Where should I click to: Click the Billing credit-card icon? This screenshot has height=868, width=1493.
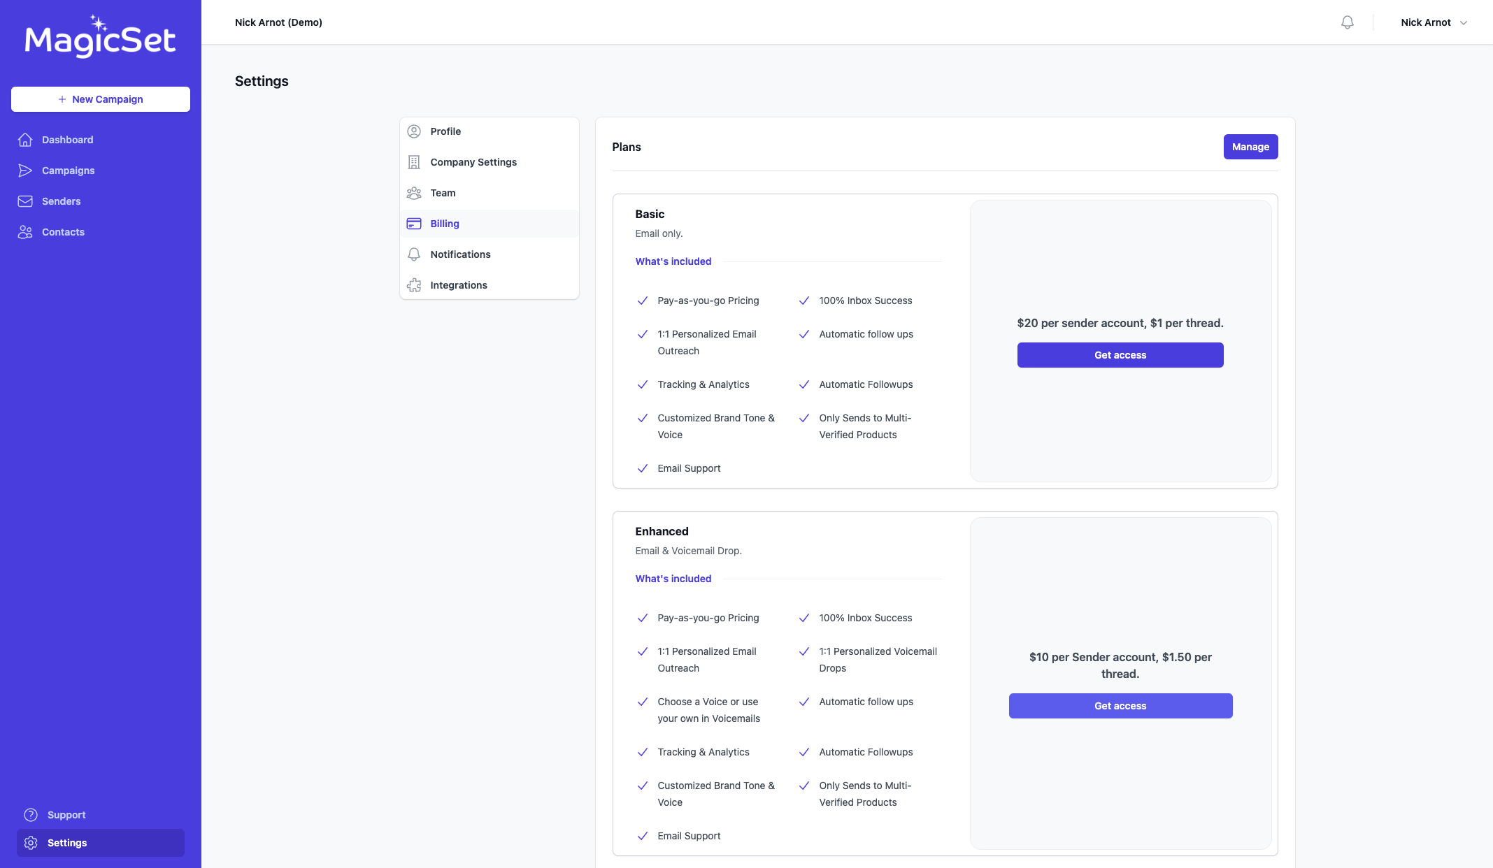(x=414, y=224)
